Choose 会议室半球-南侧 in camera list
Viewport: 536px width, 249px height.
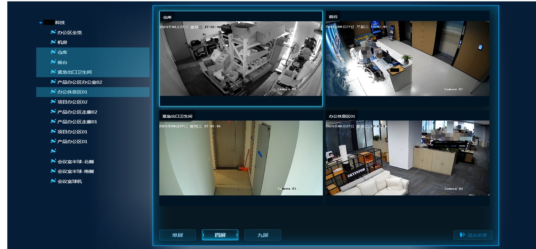tap(76, 171)
